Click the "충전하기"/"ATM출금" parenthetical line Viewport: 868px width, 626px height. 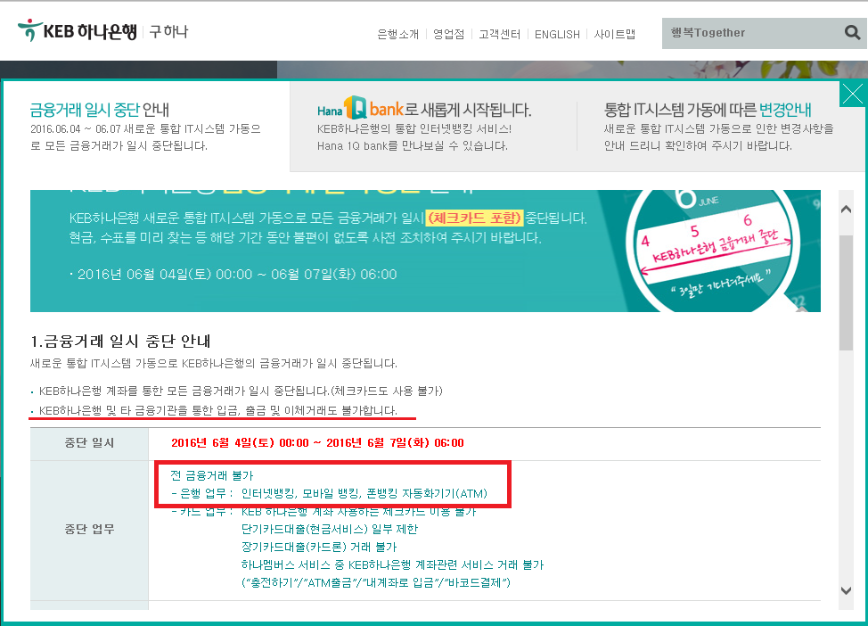(376, 582)
